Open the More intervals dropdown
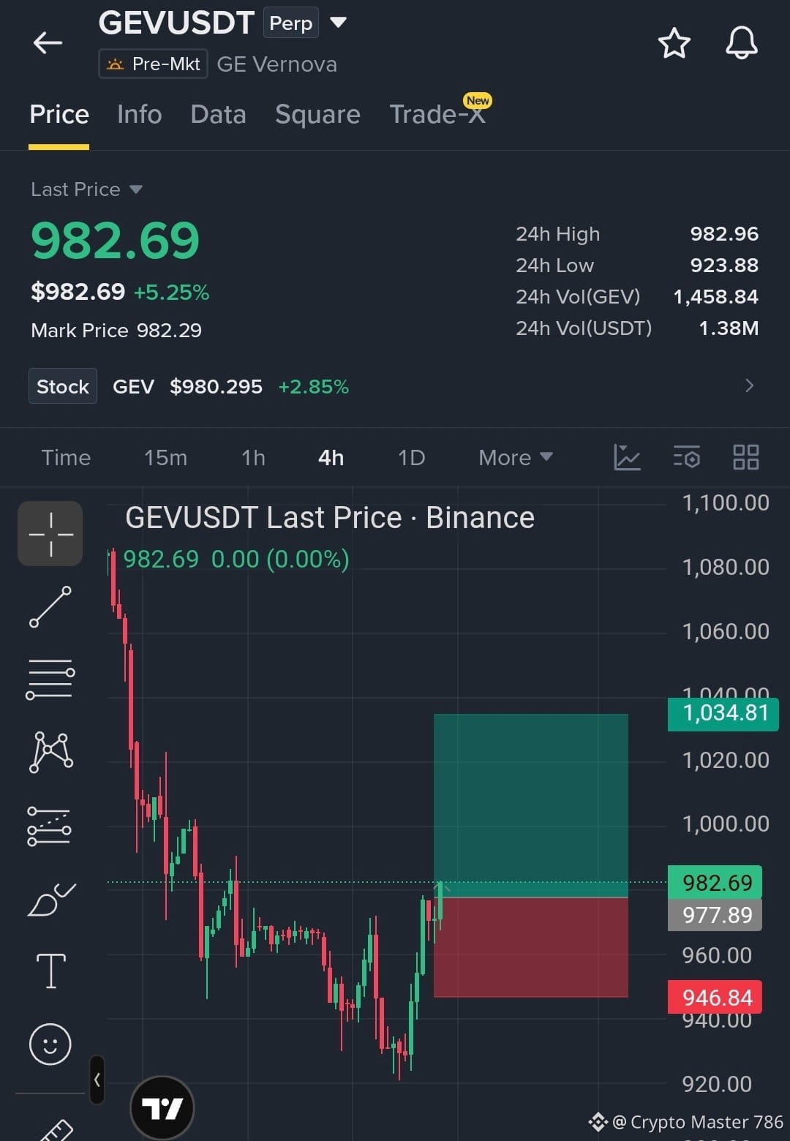790x1141 pixels. 515,458
